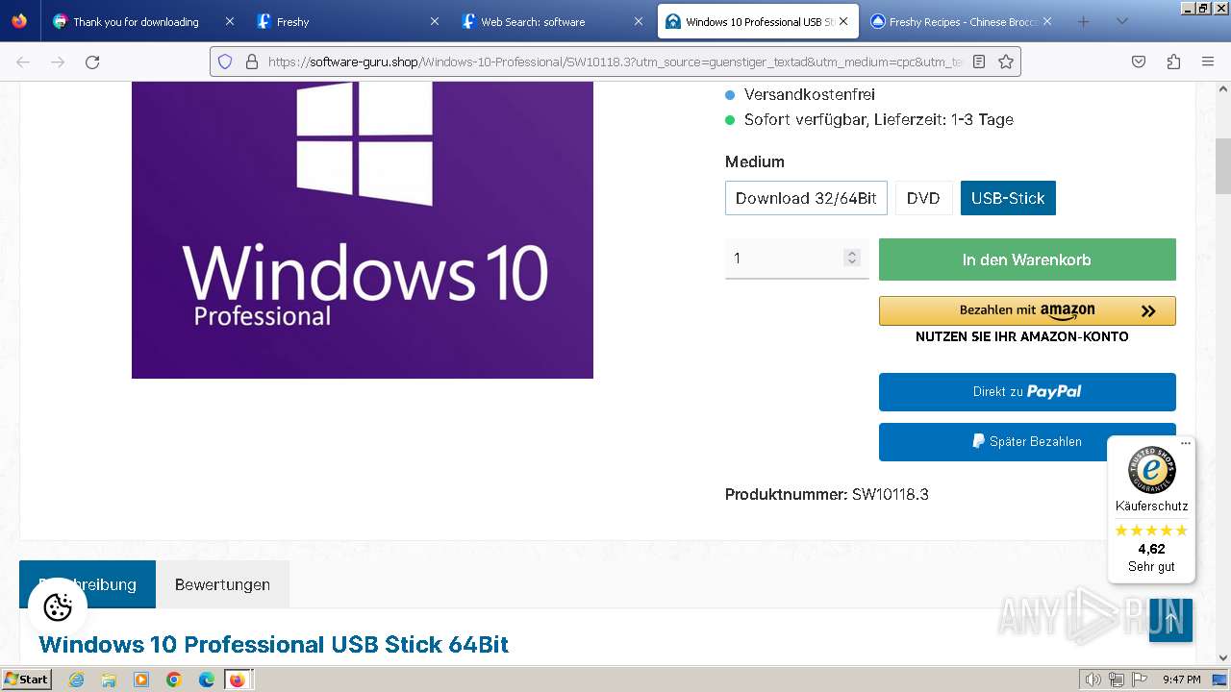Open Microsoft Edge from the taskbar

(x=207, y=680)
